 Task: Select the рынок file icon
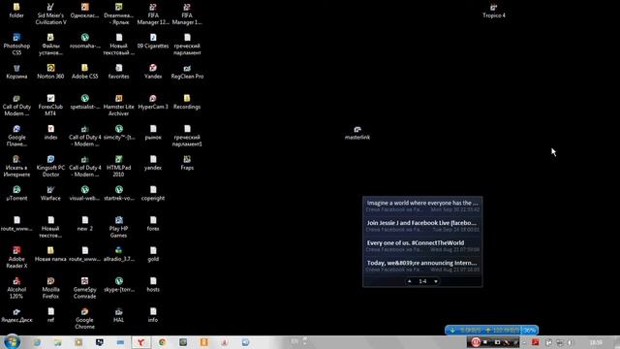(153, 133)
